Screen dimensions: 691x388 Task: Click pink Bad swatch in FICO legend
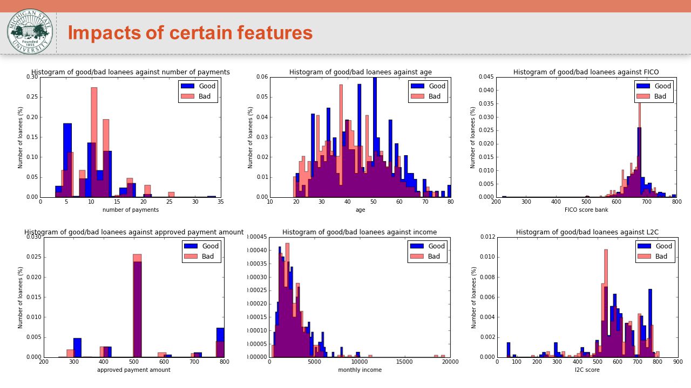tap(644, 96)
